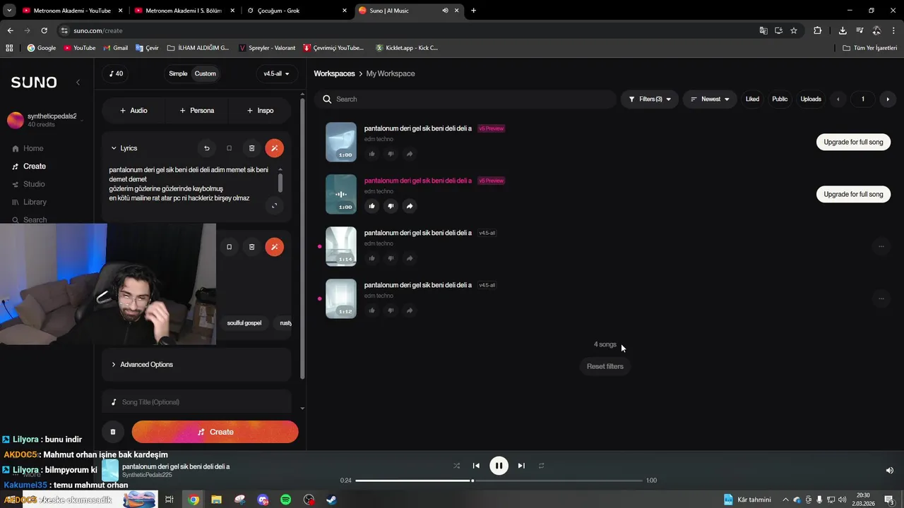Mute the player volume speaker icon
The image size is (904, 508).
889,471
